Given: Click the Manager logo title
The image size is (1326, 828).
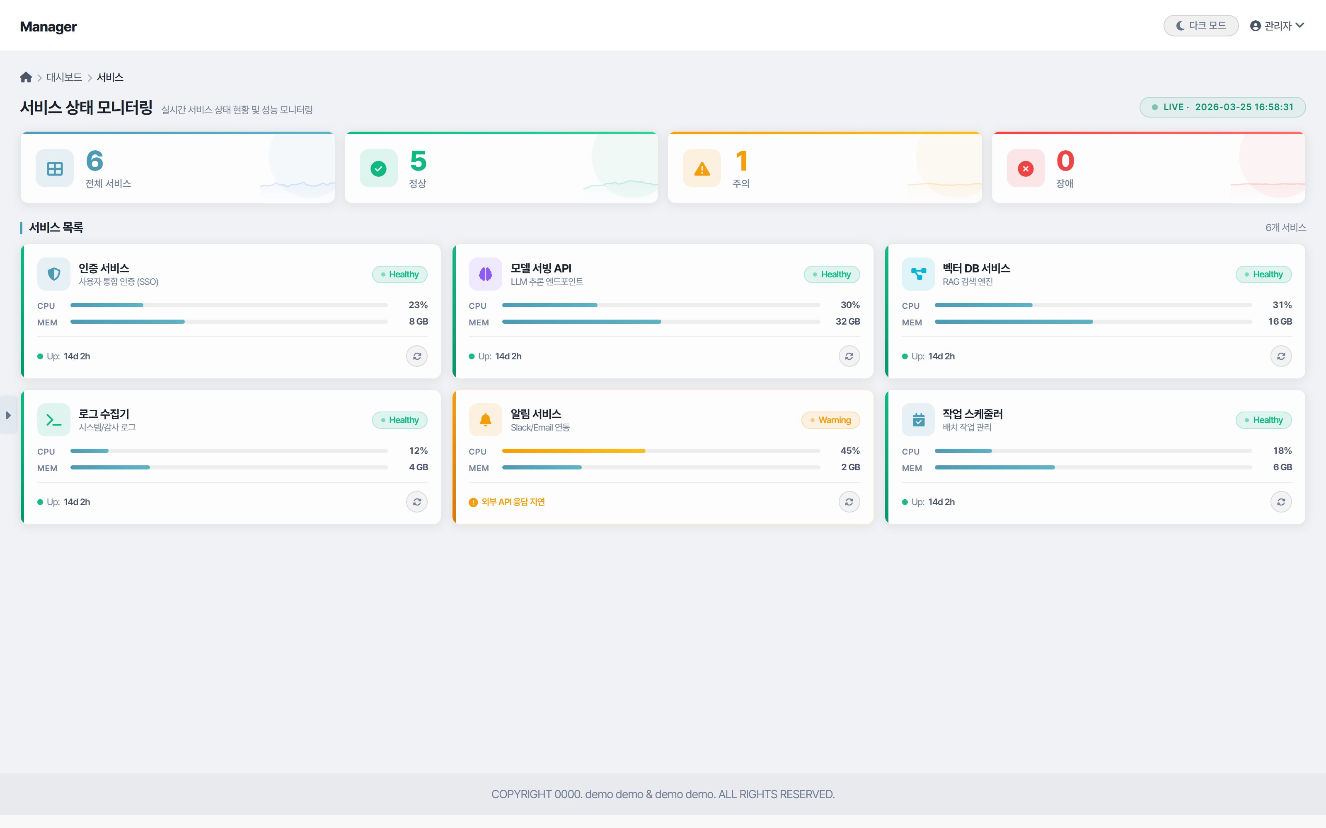Looking at the screenshot, I should (48, 26).
